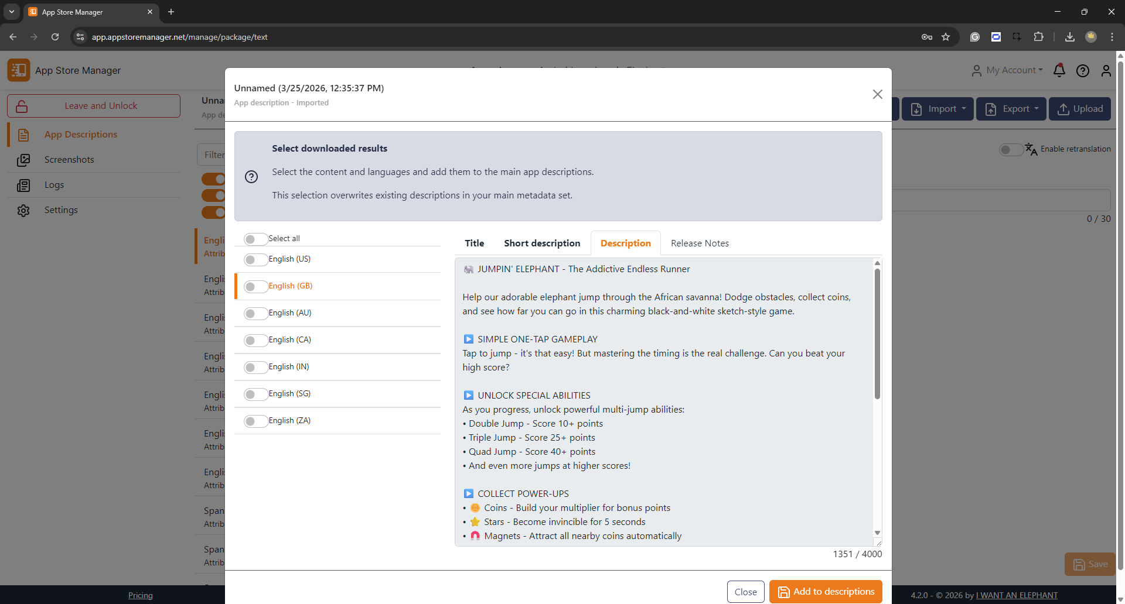Click the Add to descriptions button
The height and width of the screenshot is (604, 1125).
pyautogui.click(x=826, y=592)
